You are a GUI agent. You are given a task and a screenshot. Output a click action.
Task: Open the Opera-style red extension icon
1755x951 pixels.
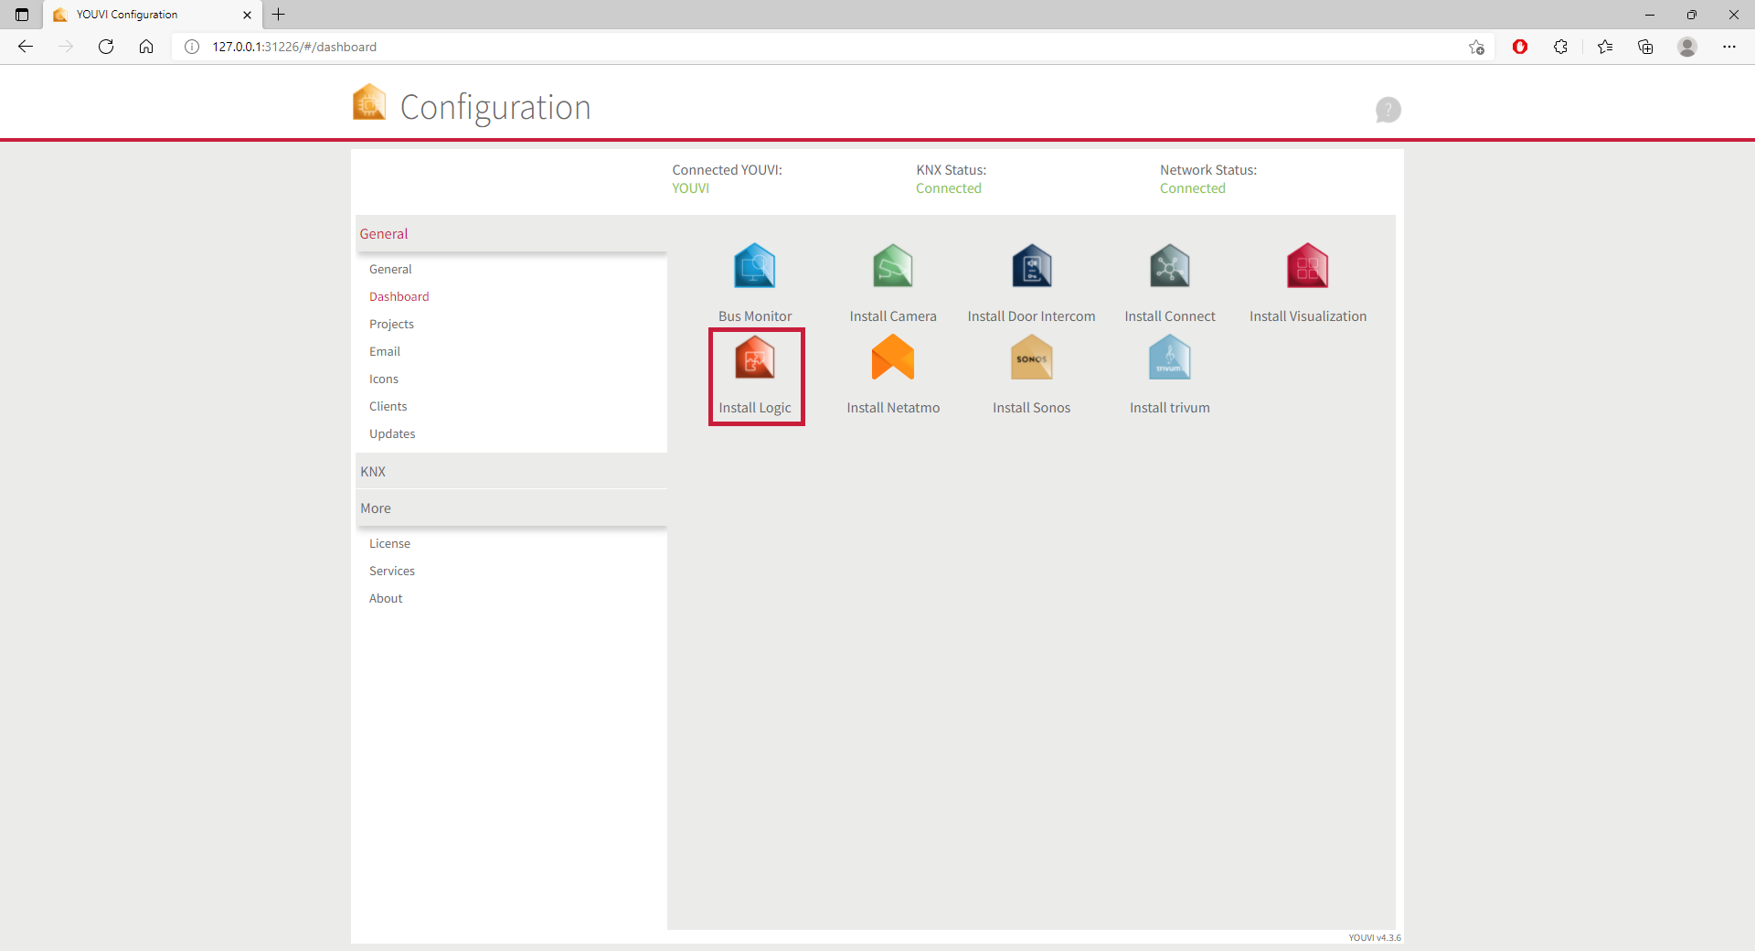(1520, 47)
